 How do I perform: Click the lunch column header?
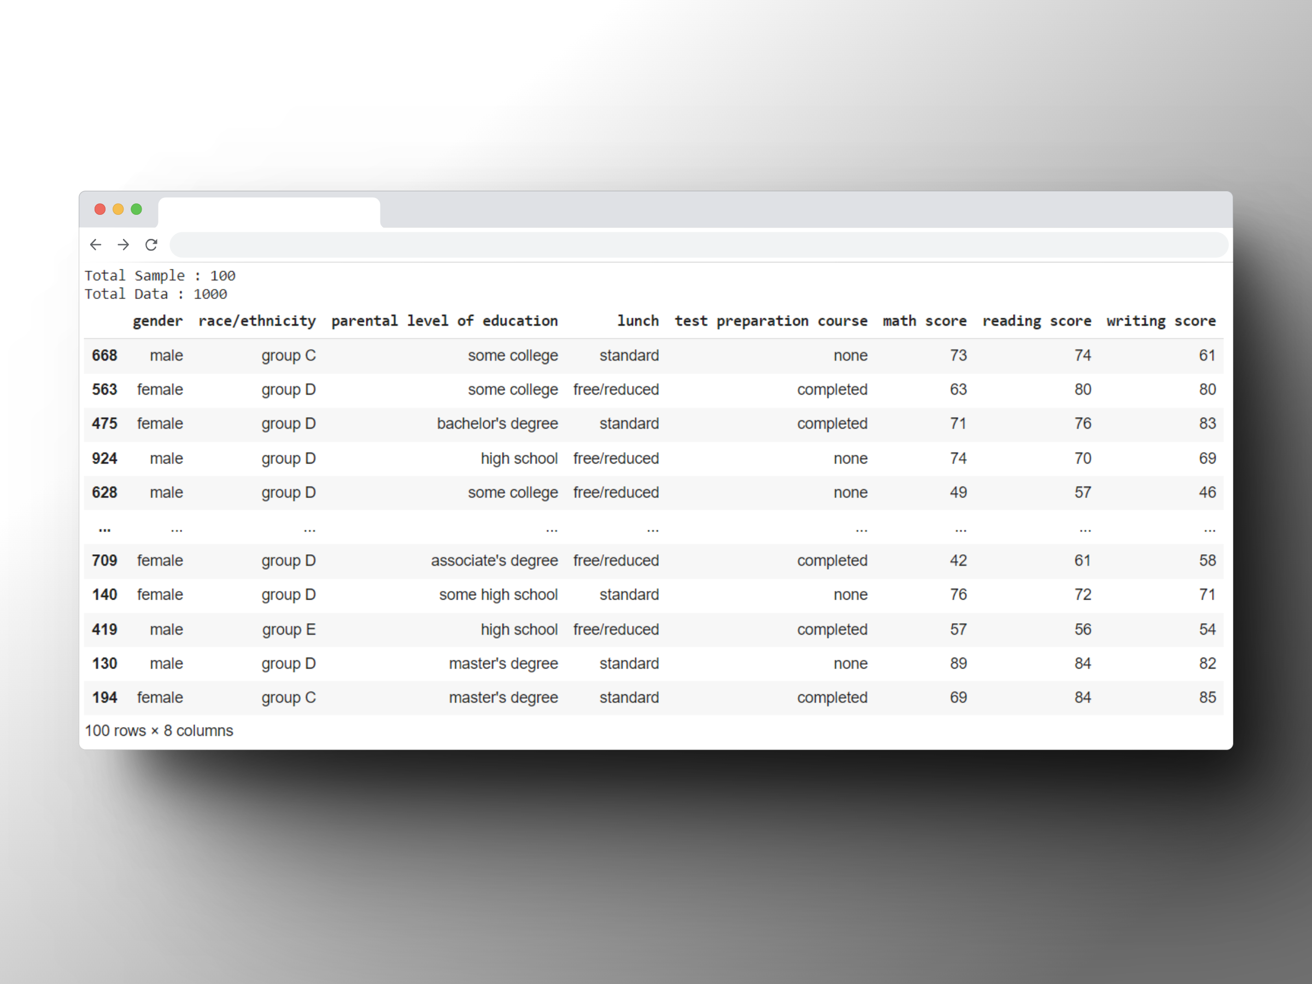(637, 321)
